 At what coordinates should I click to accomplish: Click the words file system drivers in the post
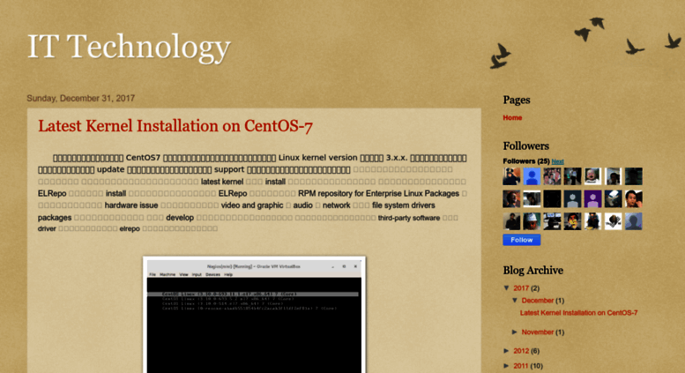(403, 205)
